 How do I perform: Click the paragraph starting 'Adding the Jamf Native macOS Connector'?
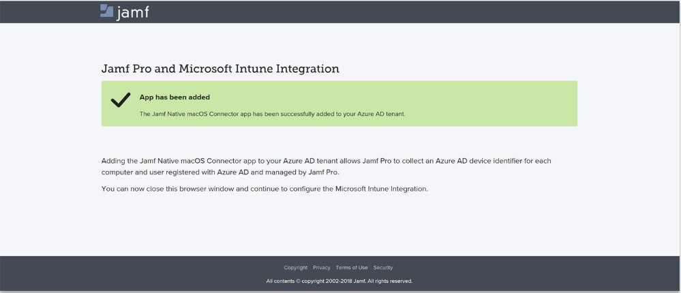[326, 166]
